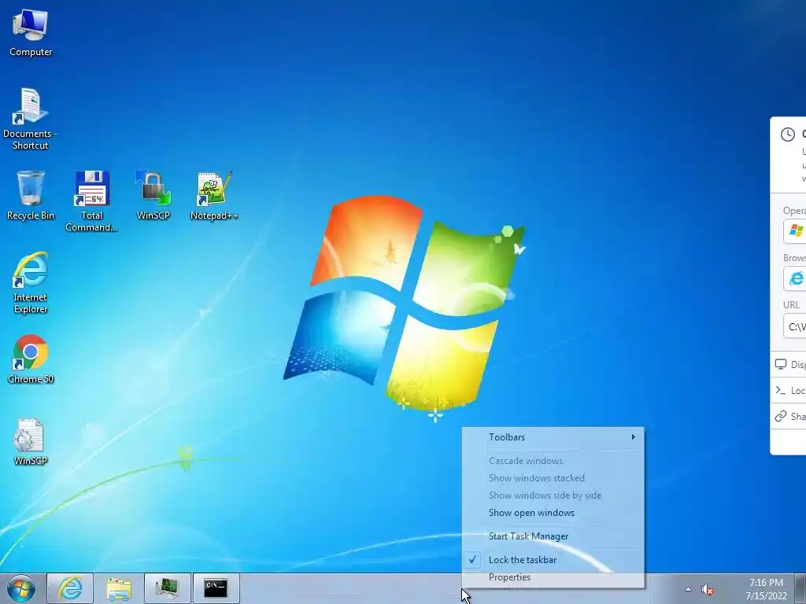Open the monitor app on the taskbar
806x604 pixels.
click(x=168, y=588)
